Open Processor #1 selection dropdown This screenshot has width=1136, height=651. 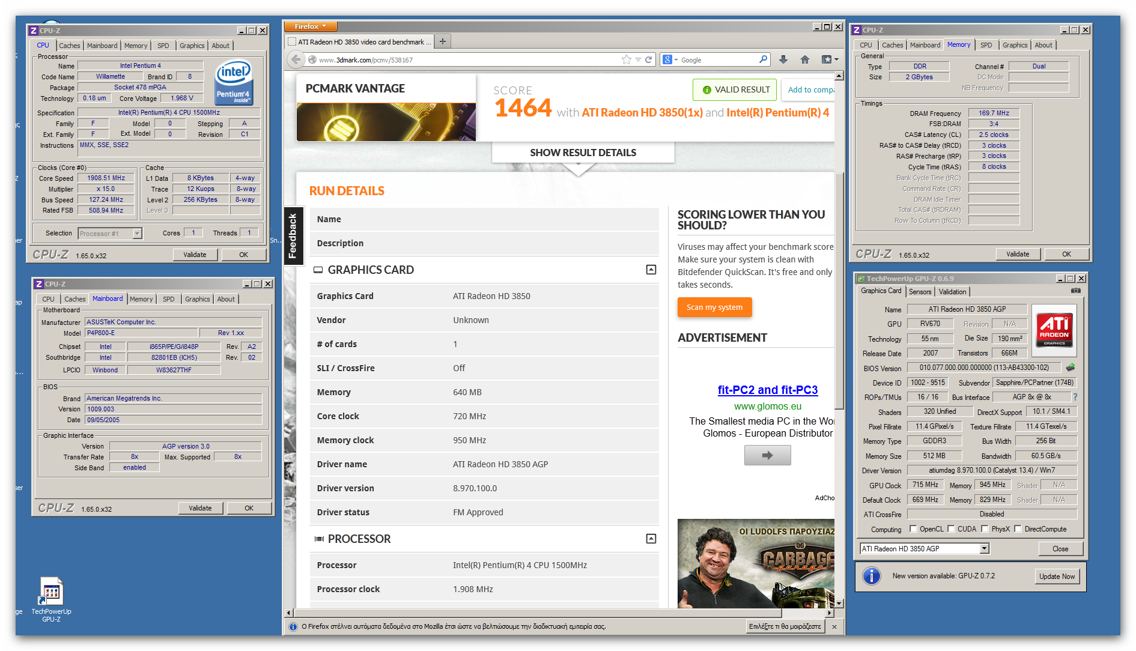[x=137, y=233]
